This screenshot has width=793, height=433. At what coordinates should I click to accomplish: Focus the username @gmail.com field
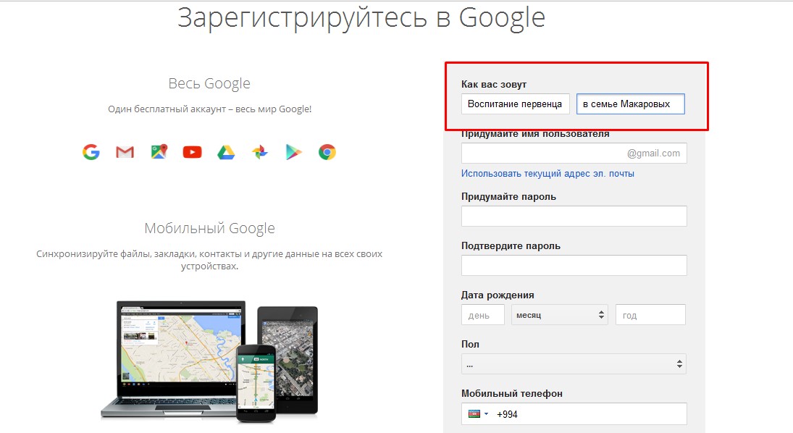[543, 154]
